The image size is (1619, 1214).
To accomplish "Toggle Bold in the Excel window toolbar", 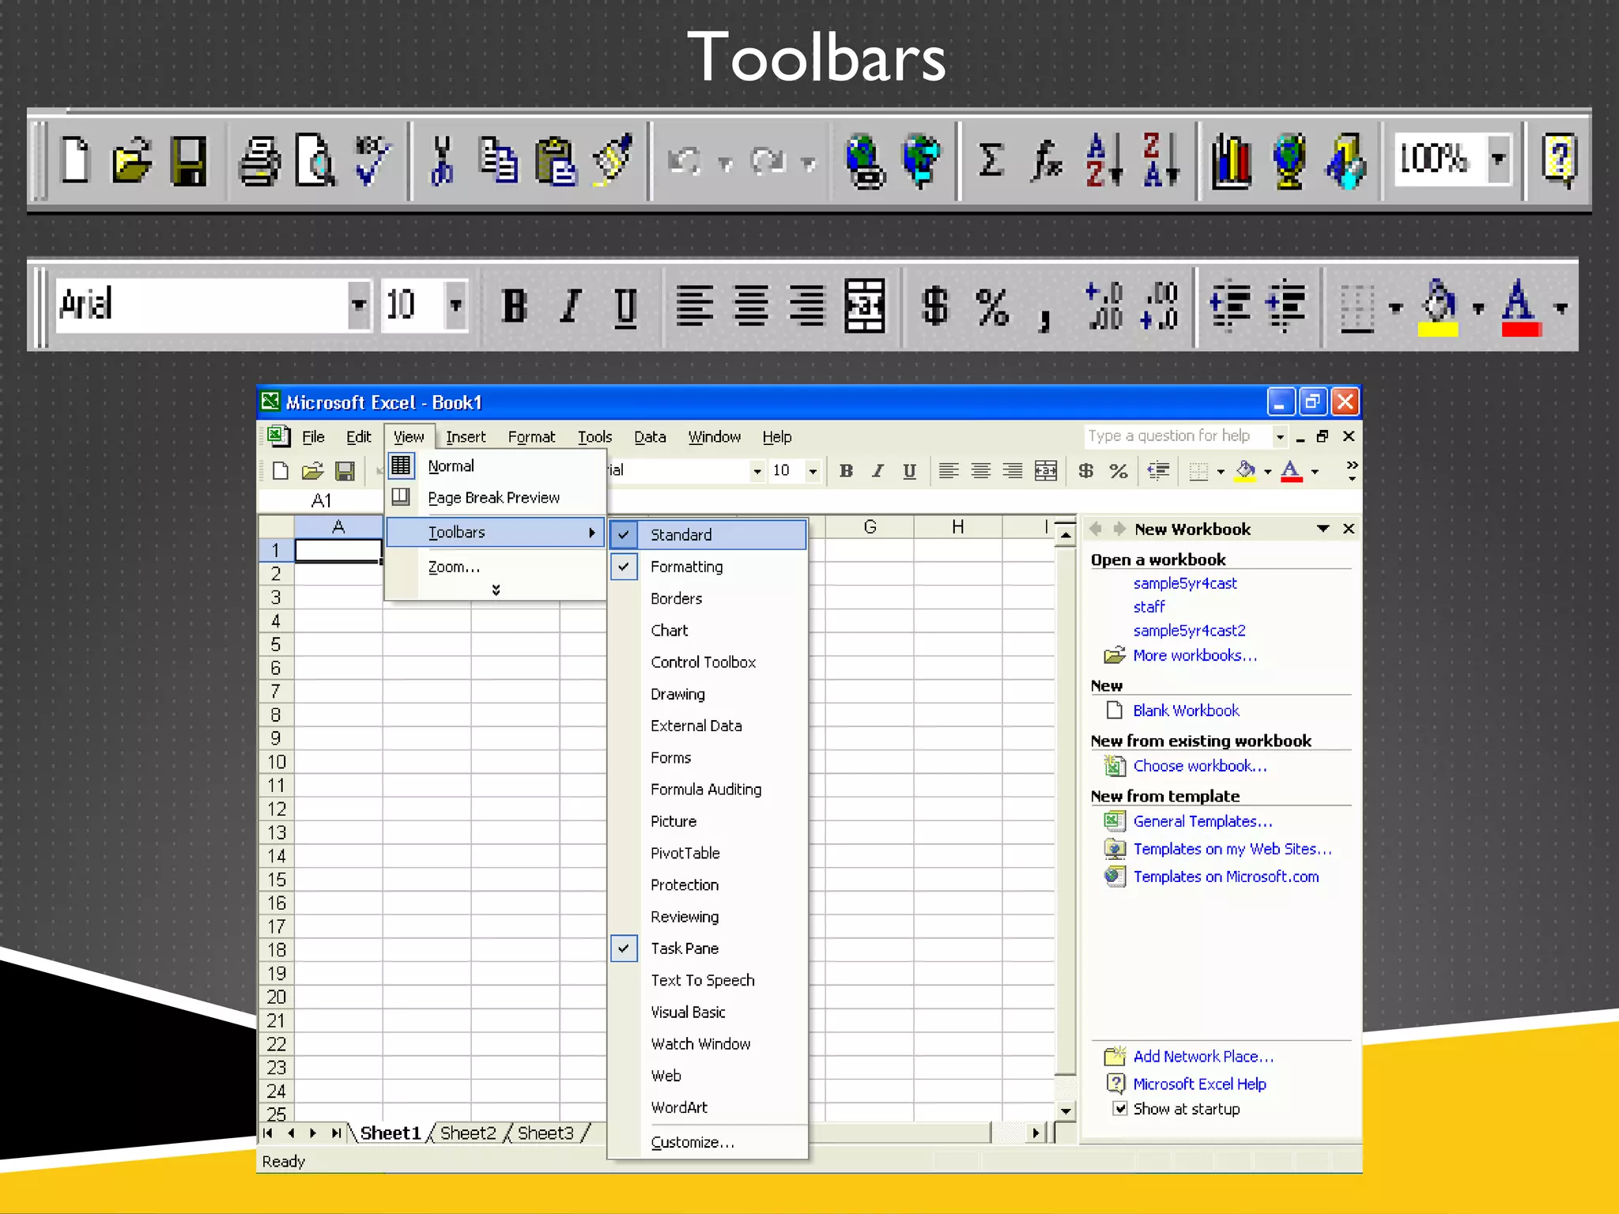I will pos(846,471).
